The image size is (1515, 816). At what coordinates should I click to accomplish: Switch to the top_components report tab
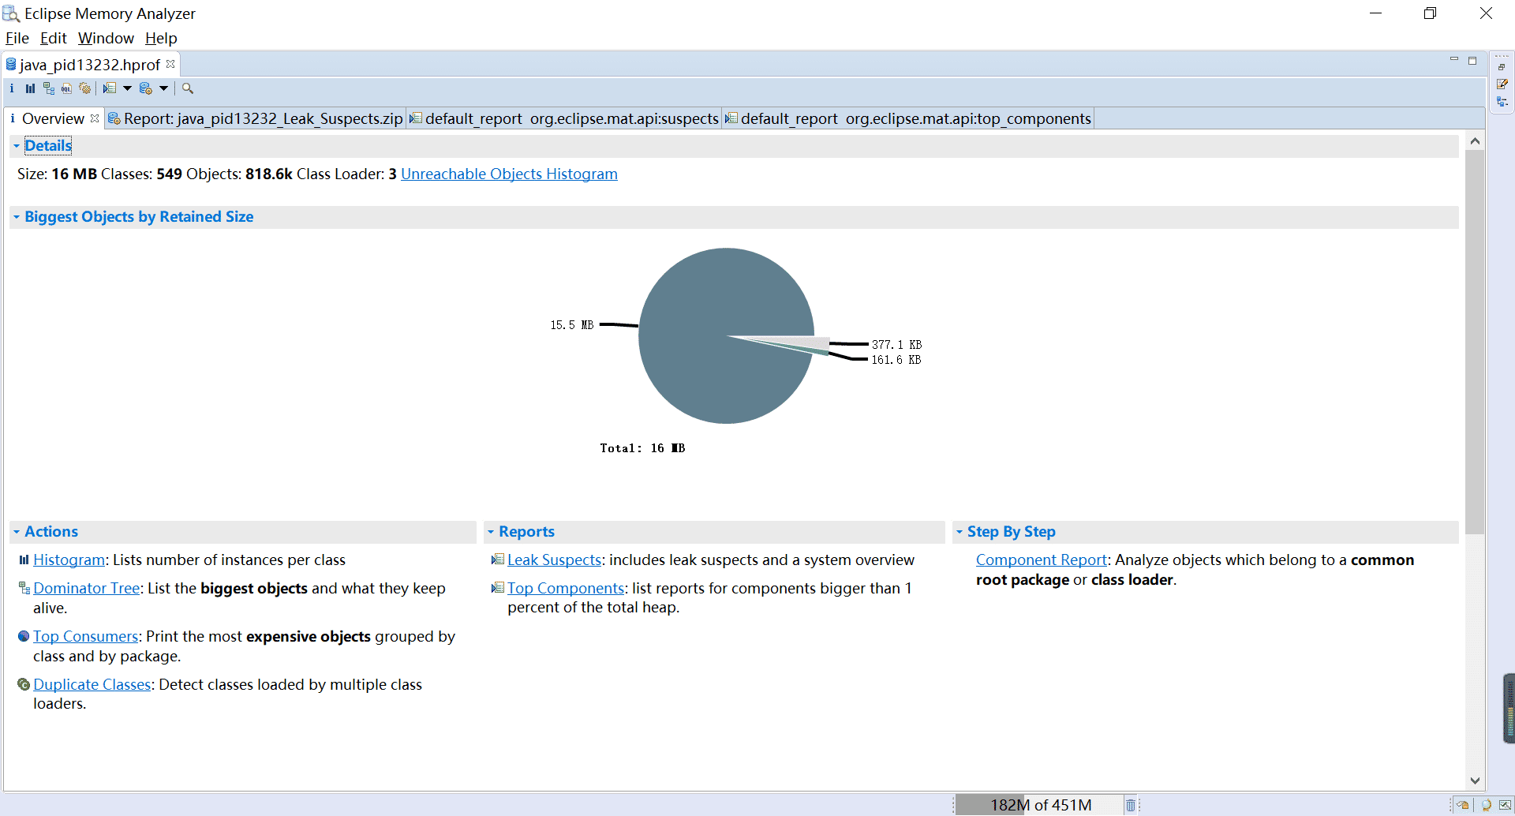(908, 118)
